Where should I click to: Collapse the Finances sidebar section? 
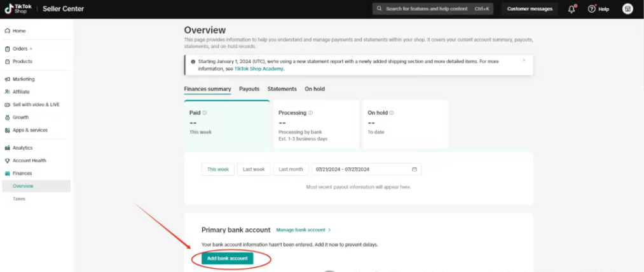22,173
